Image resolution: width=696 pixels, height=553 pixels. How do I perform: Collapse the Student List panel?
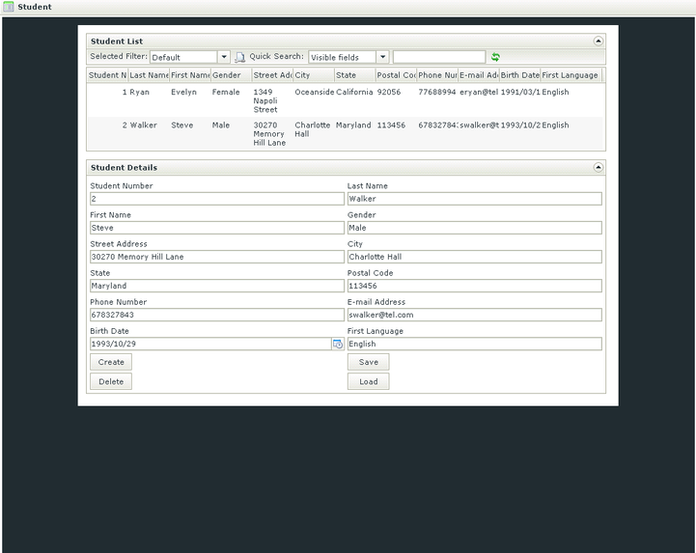click(598, 41)
